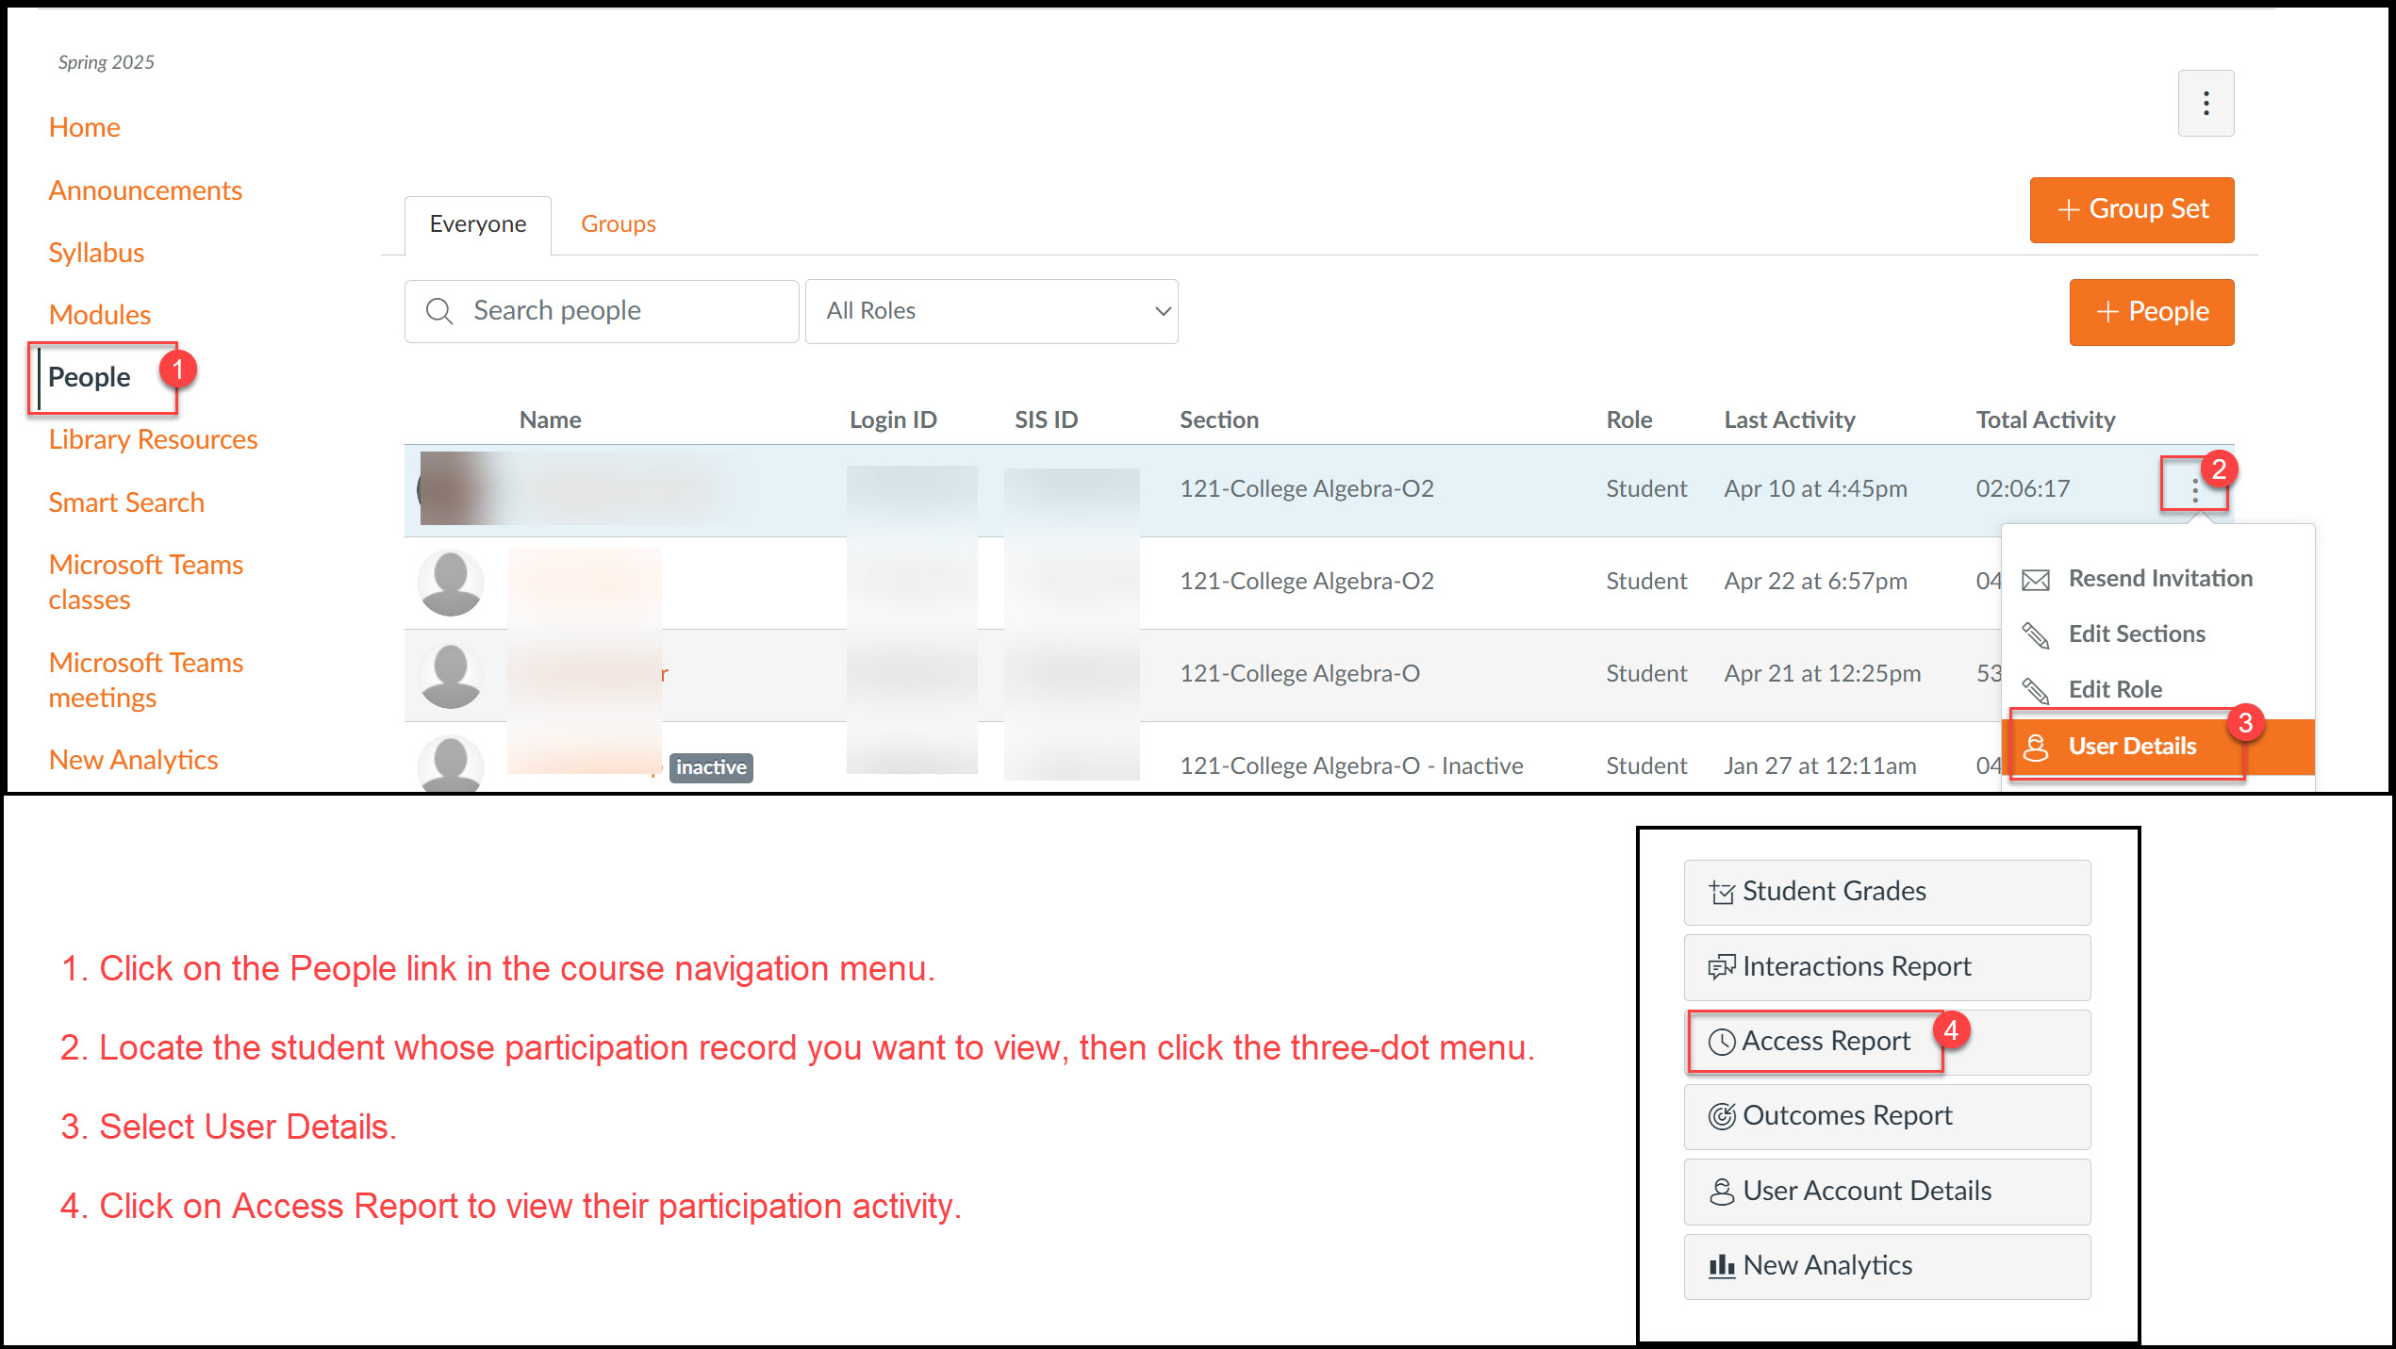The width and height of the screenshot is (2396, 1349).
Task: Click the magnifying glass search icon
Action: click(x=439, y=311)
